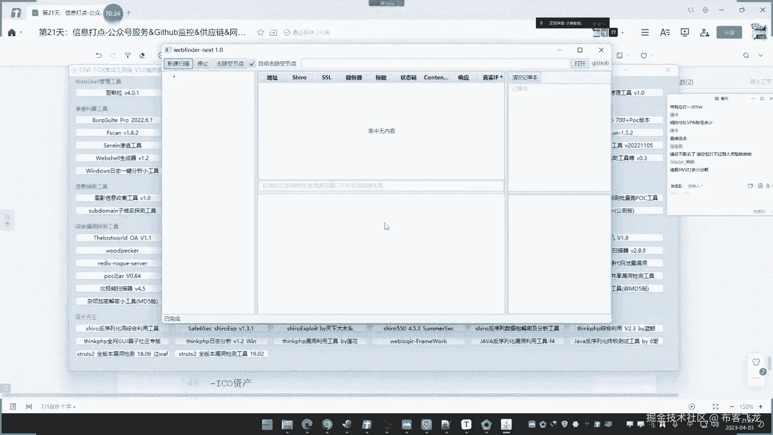Click the collaborators person icon
This screenshot has height=435, width=773.
[x=704, y=33]
